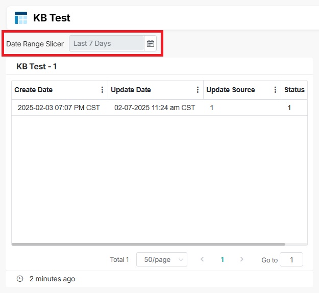This screenshot has height=293, width=319.
Task: Go to the previous page arrow
Action: (202, 259)
